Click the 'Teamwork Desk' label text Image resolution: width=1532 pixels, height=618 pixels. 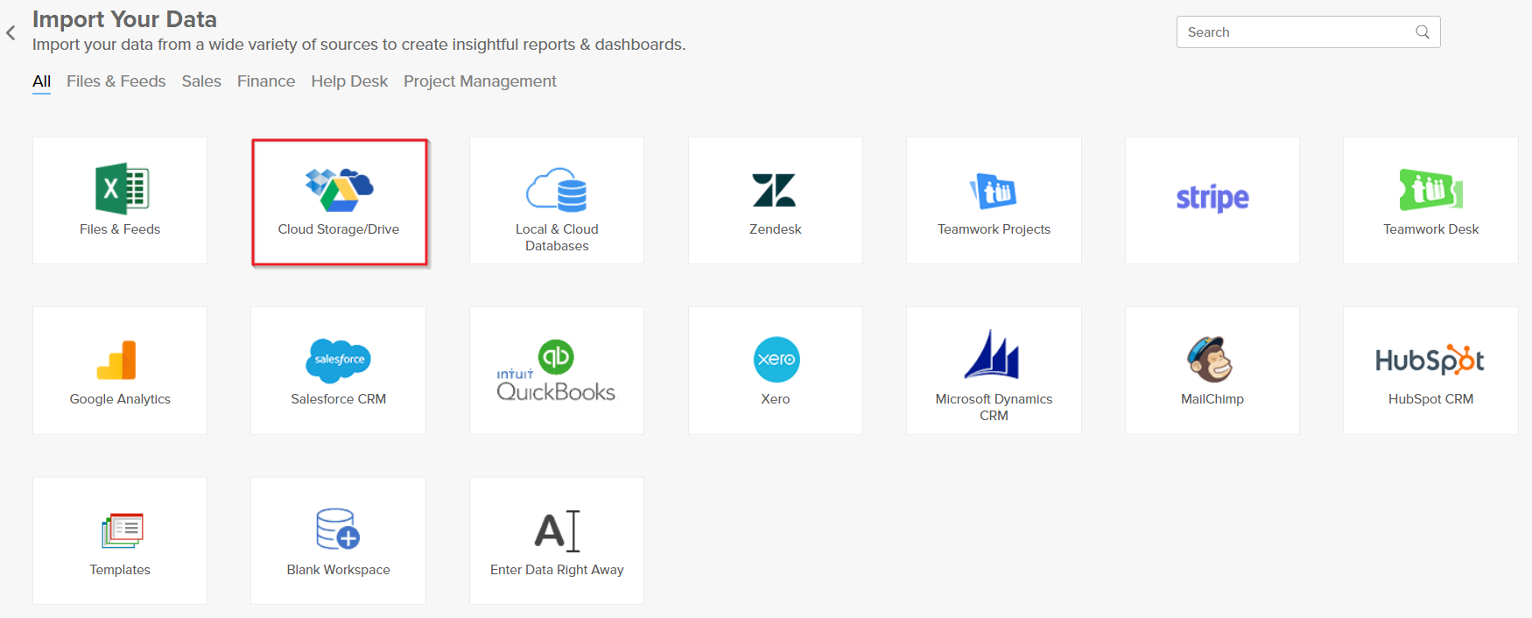click(x=1430, y=229)
